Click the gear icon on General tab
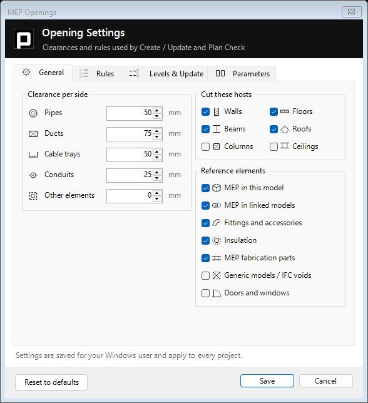The width and height of the screenshot is (368, 403). 26,72
